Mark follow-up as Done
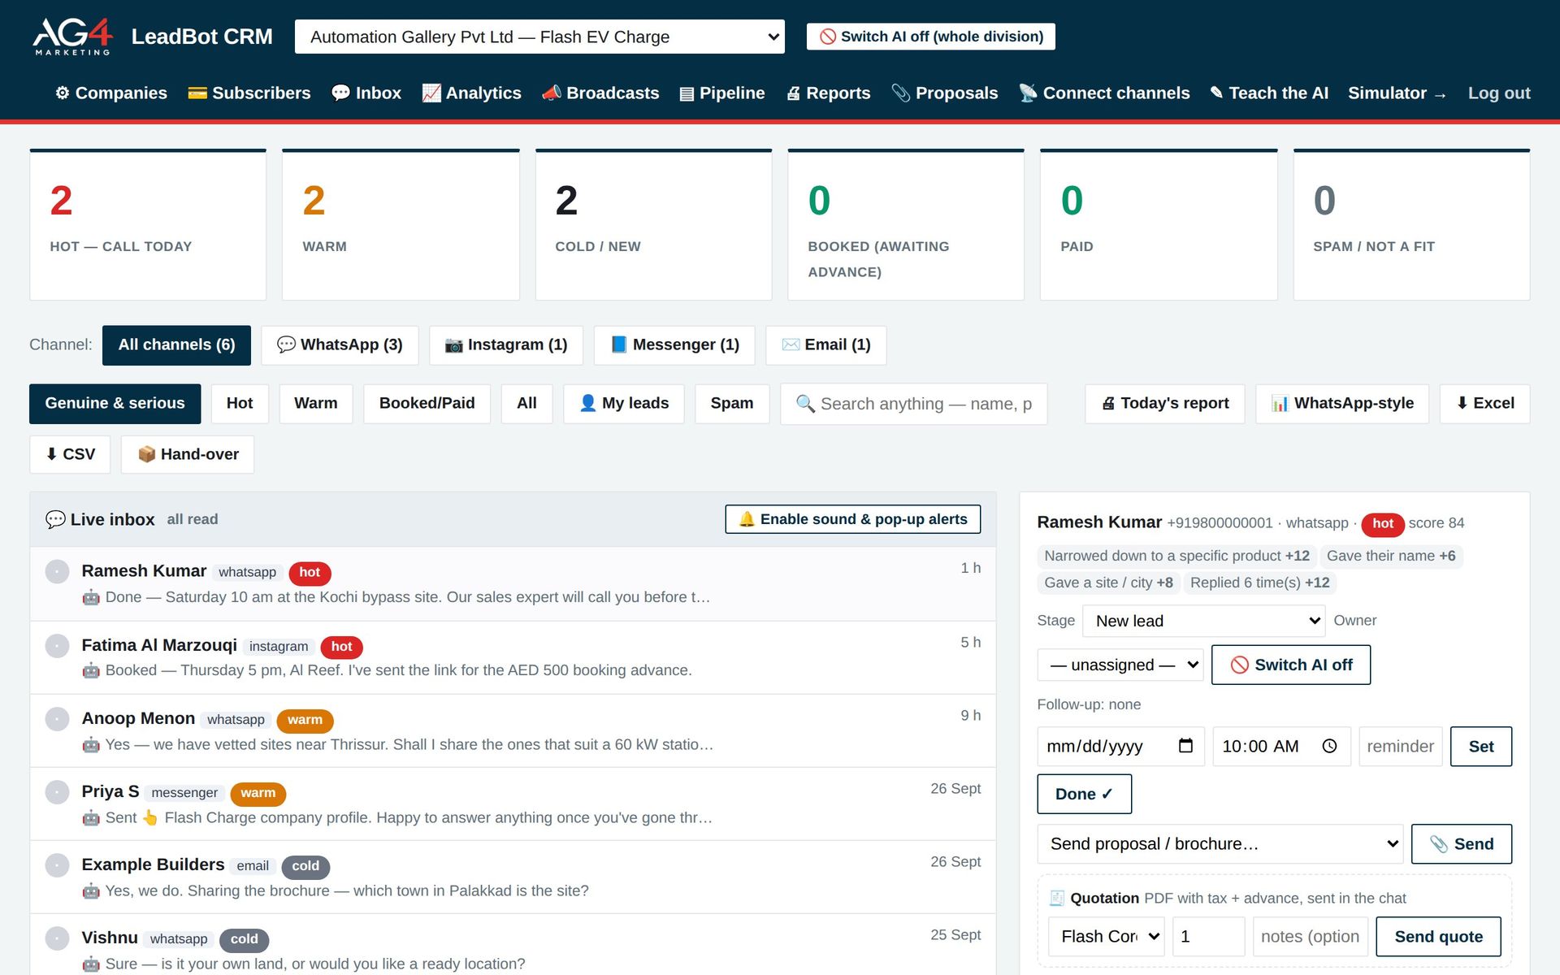The width and height of the screenshot is (1560, 975). coord(1085,795)
